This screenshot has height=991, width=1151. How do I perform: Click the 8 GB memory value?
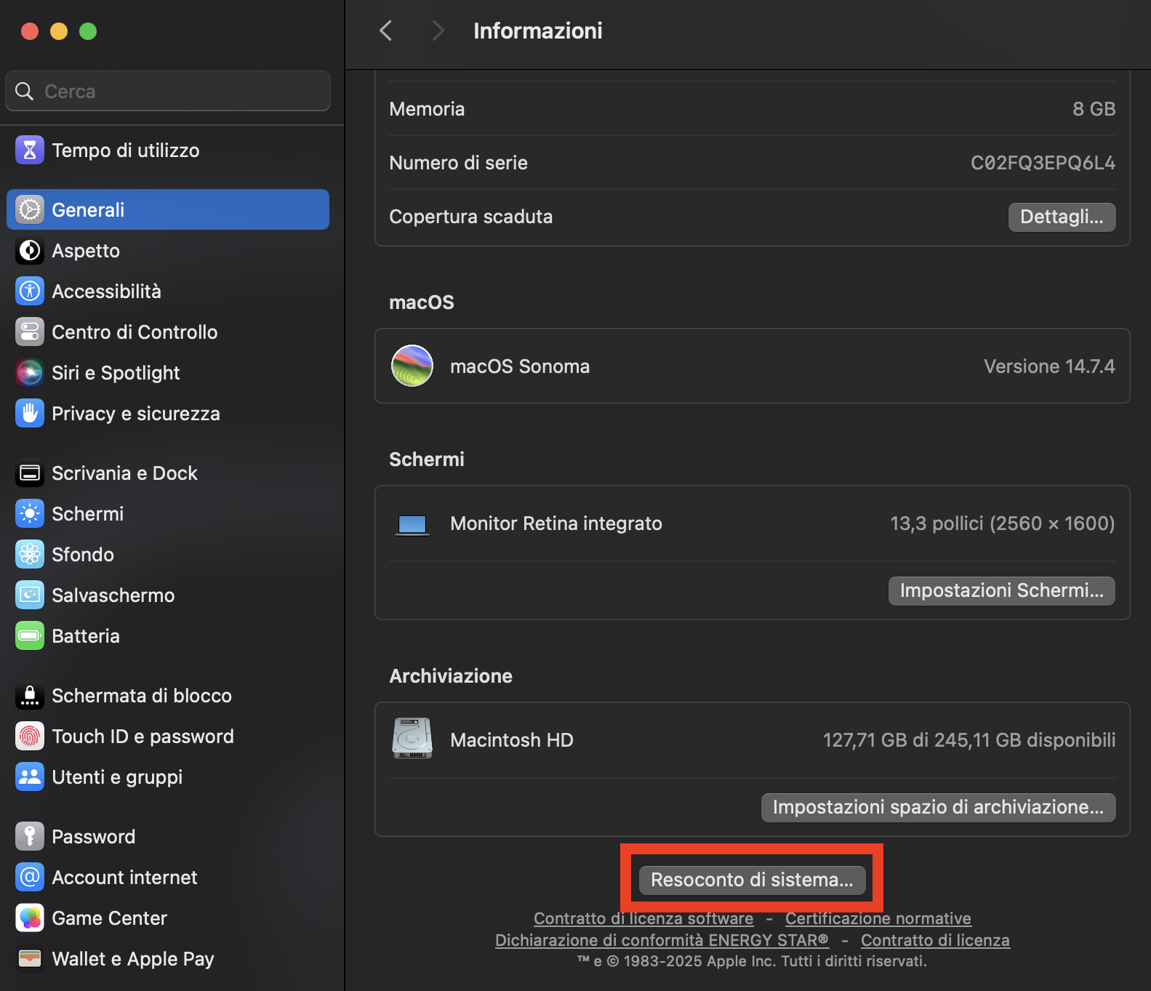(1094, 109)
